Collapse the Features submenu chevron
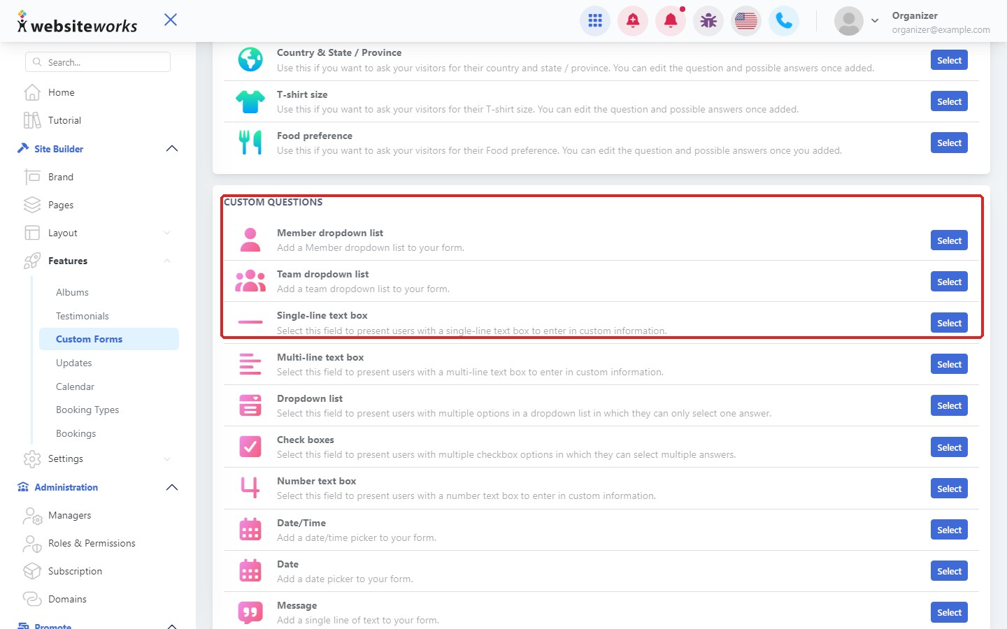The height and width of the screenshot is (629, 1007). [167, 261]
